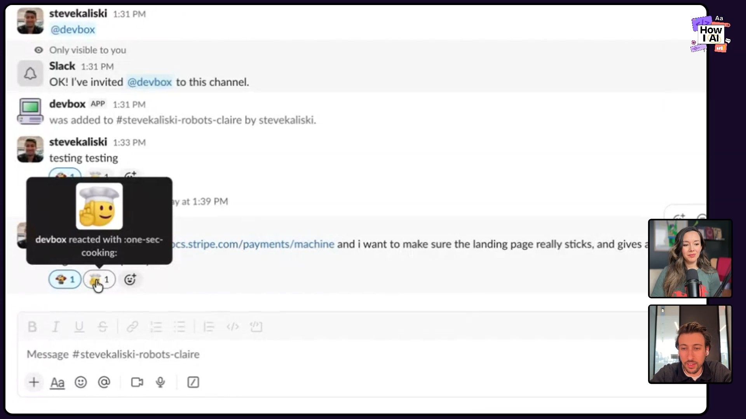Viewport: 746px width, 419px height.
Task: Open the plus attachments menu
Action: [x=34, y=383]
